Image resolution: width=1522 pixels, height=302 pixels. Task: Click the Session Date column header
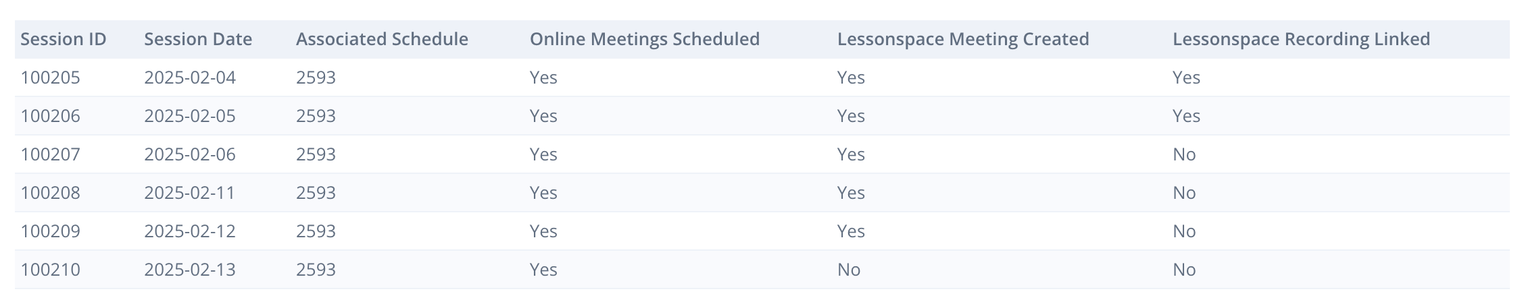(198, 39)
